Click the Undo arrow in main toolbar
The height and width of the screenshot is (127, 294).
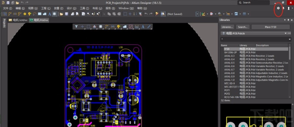click(x=146, y=14)
